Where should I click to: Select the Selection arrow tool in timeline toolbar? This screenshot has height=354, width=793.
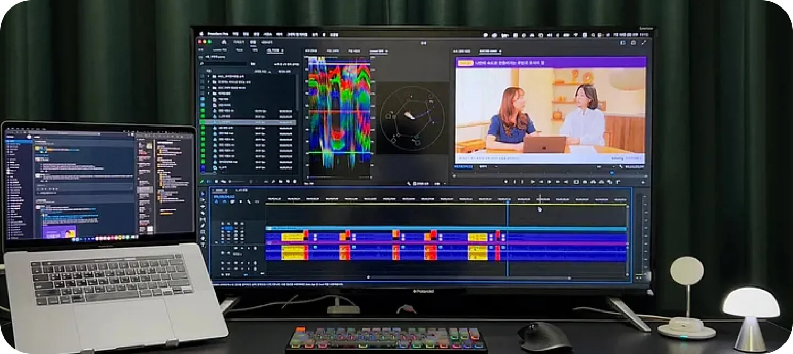[203, 194]
